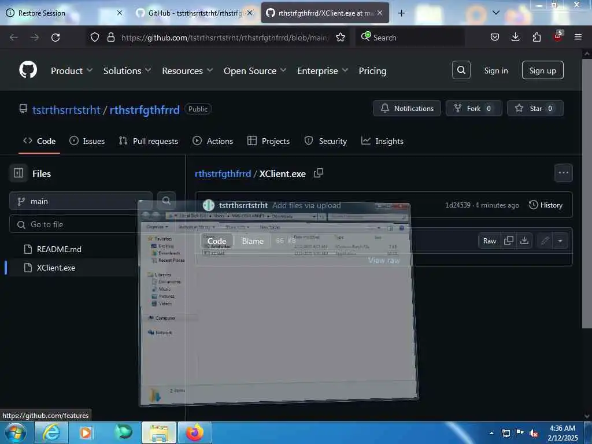Open the Issues tab
The height and width of the screenshot is (444, 592).
[87, 141]
